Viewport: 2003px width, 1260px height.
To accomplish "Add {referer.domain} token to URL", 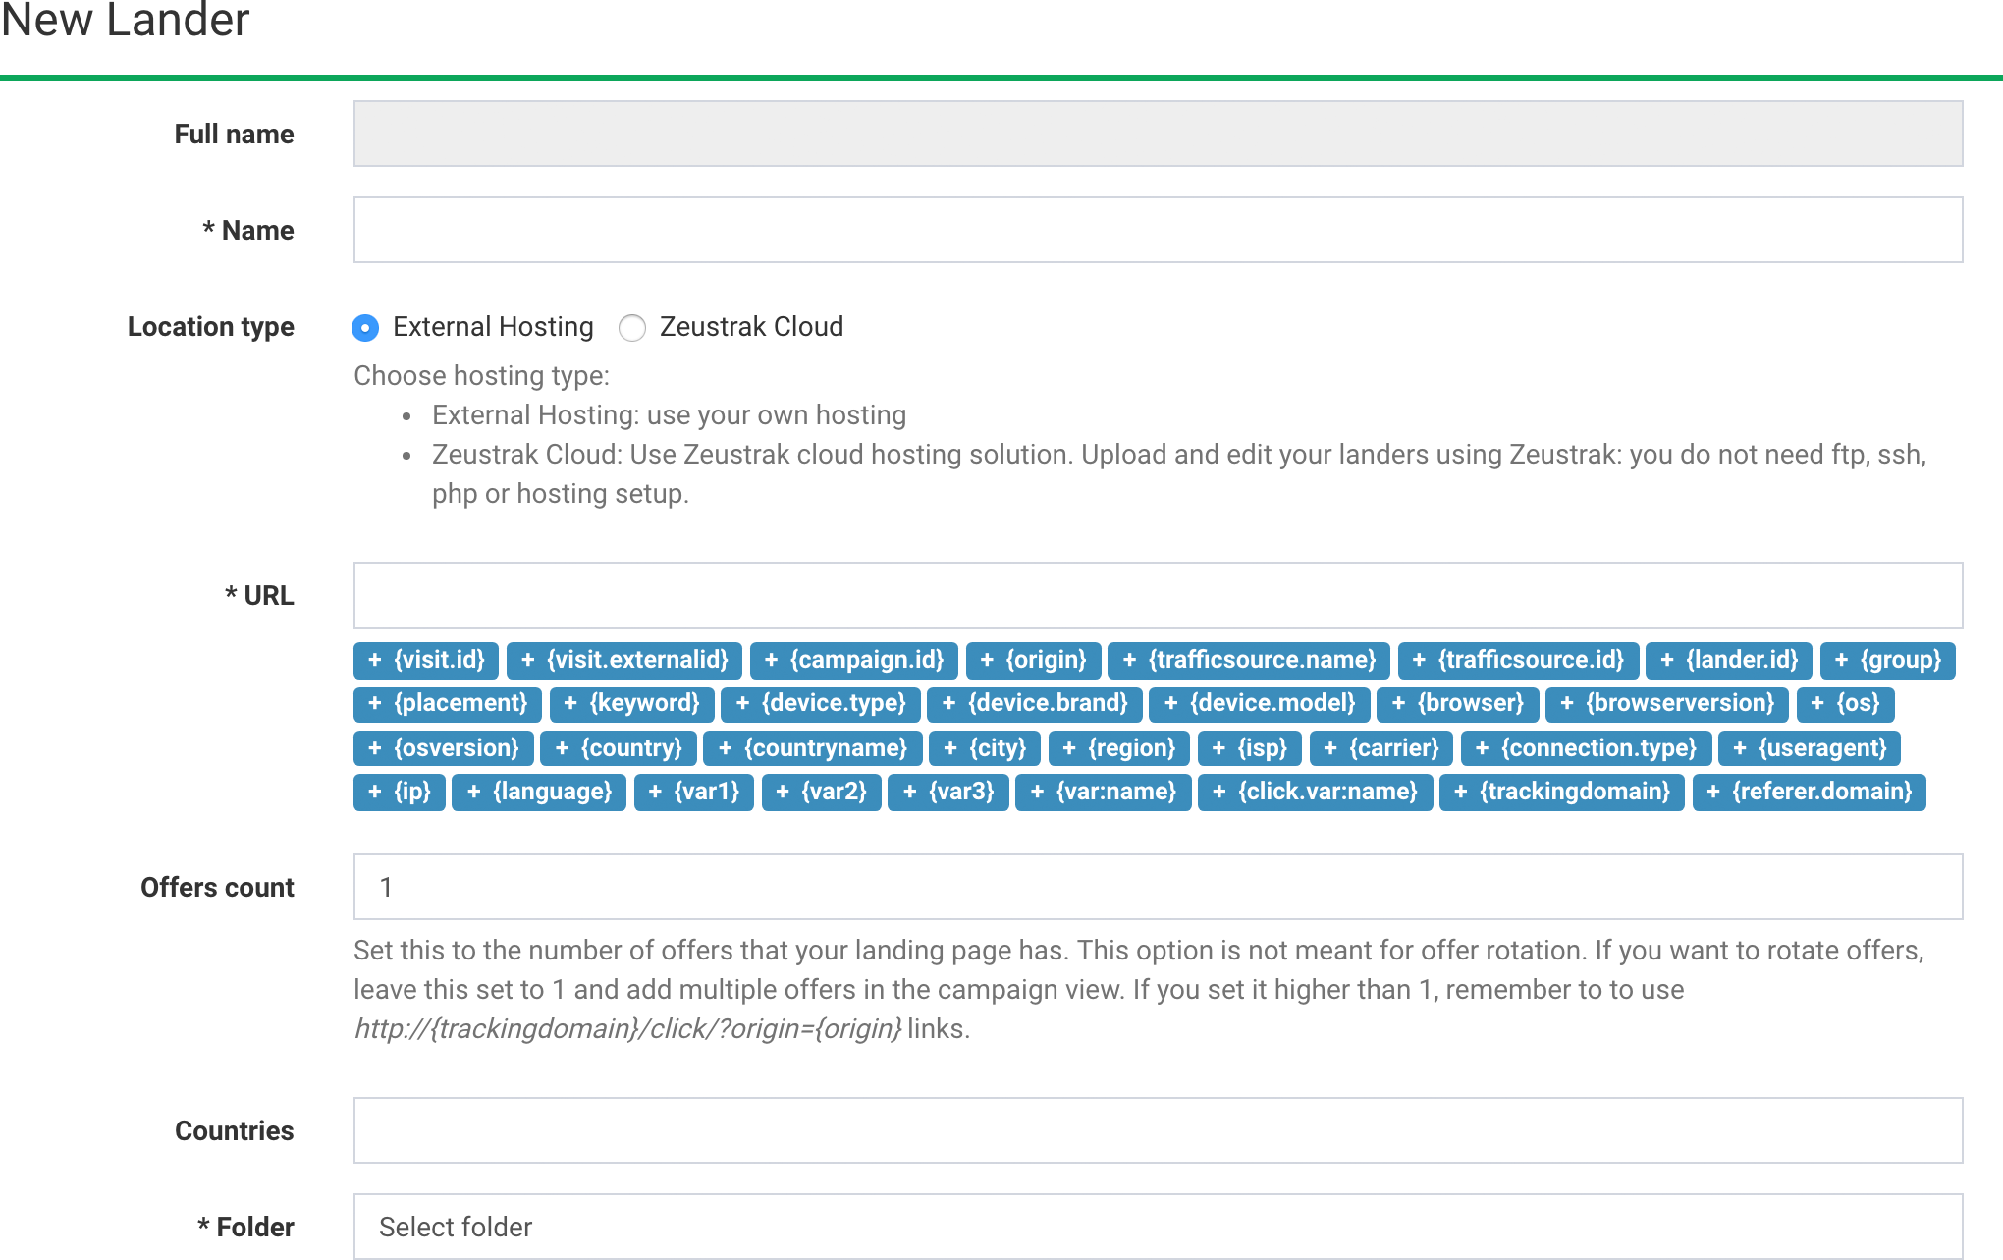I will 1809,792.
